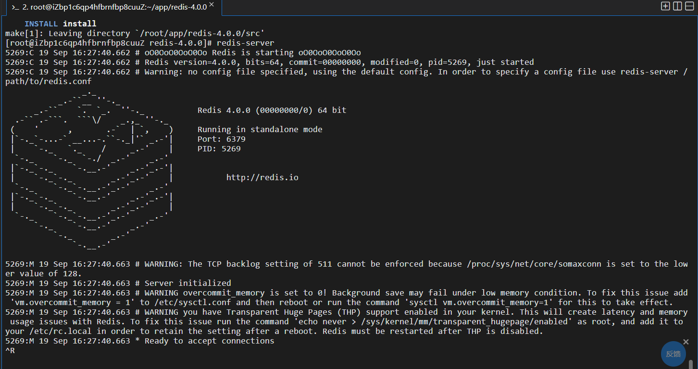The width and height of the screenshot is (698, 369).
Task: Open the 反馈 feedback button
Action: [673, 354]
